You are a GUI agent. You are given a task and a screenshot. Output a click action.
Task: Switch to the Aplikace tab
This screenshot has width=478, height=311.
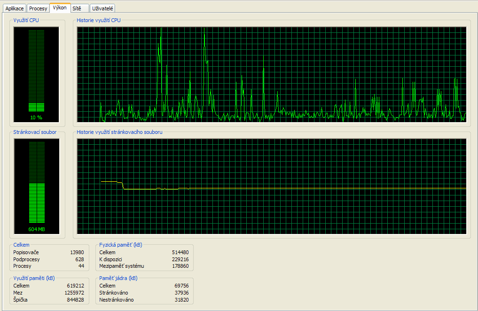[15, 8]
